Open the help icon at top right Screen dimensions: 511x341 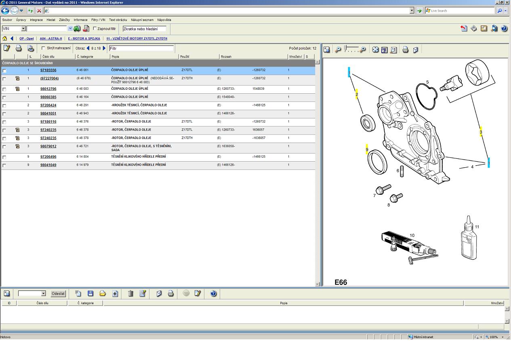click(x=504, y=29)
